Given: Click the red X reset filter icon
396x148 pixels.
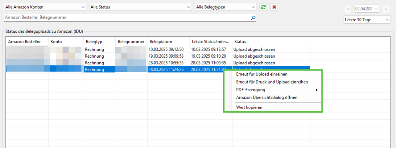Looking at the screenshot, I should (274, 7).
